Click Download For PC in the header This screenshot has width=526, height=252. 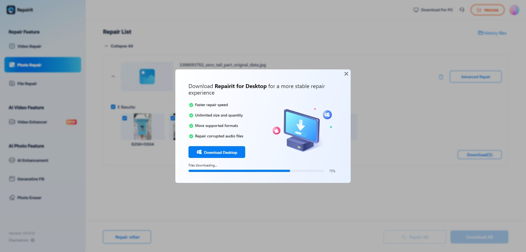click(x=433, y=10)
